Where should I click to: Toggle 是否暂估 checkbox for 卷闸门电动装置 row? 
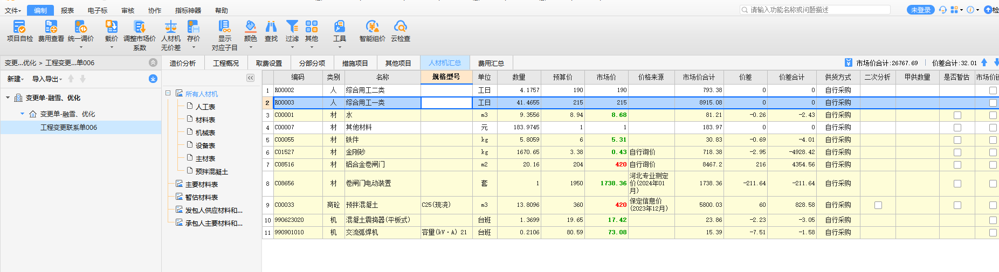tap(957, 184)
